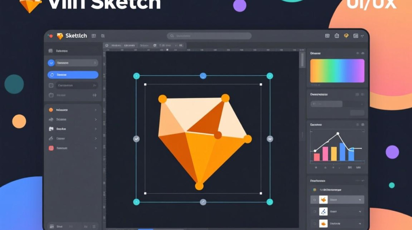Image resolution: width=412 pixels, height=230 pixels.
Task: Click the list-panel icon in top-right toolbar
Action: click(356, 36)
